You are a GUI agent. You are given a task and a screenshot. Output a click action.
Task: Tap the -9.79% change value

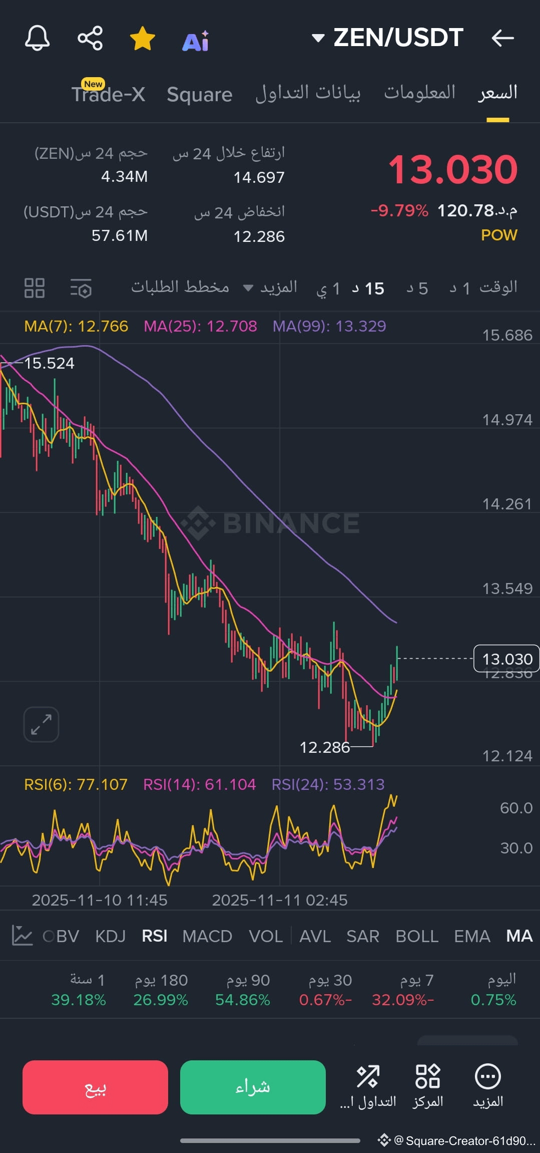pyautogui.click(x=399, y=210)
